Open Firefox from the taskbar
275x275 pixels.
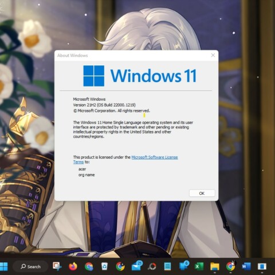point(73,266)
